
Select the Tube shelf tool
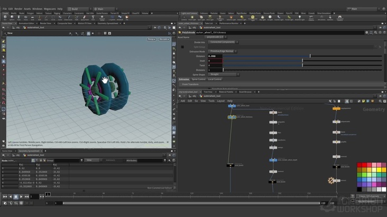tap(19, 18)
